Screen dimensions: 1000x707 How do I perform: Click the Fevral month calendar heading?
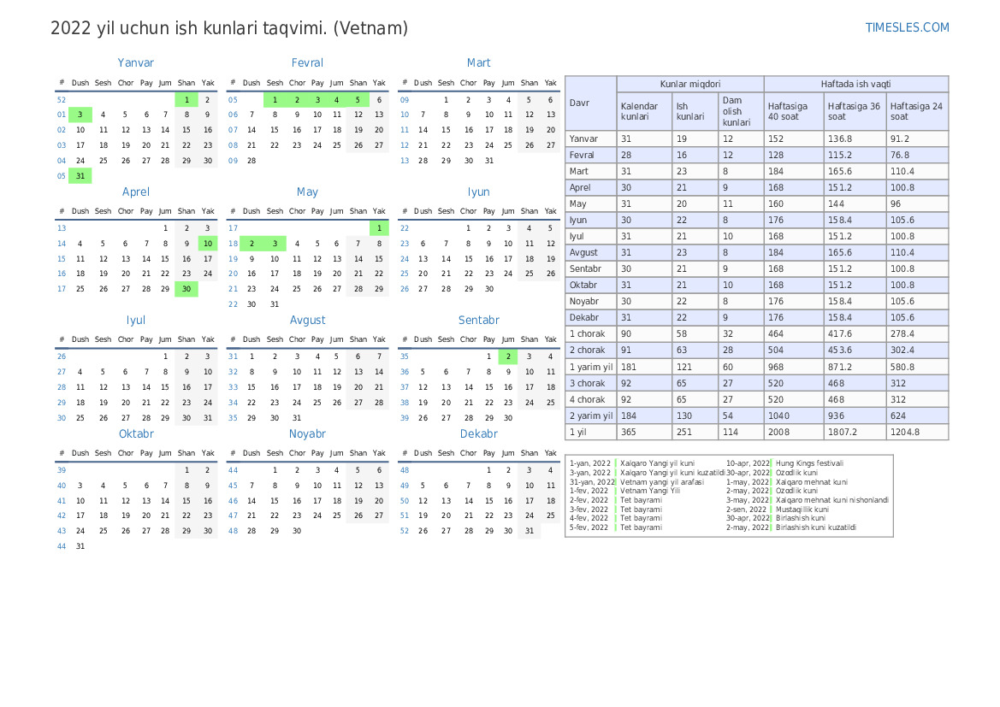point(307,62)
